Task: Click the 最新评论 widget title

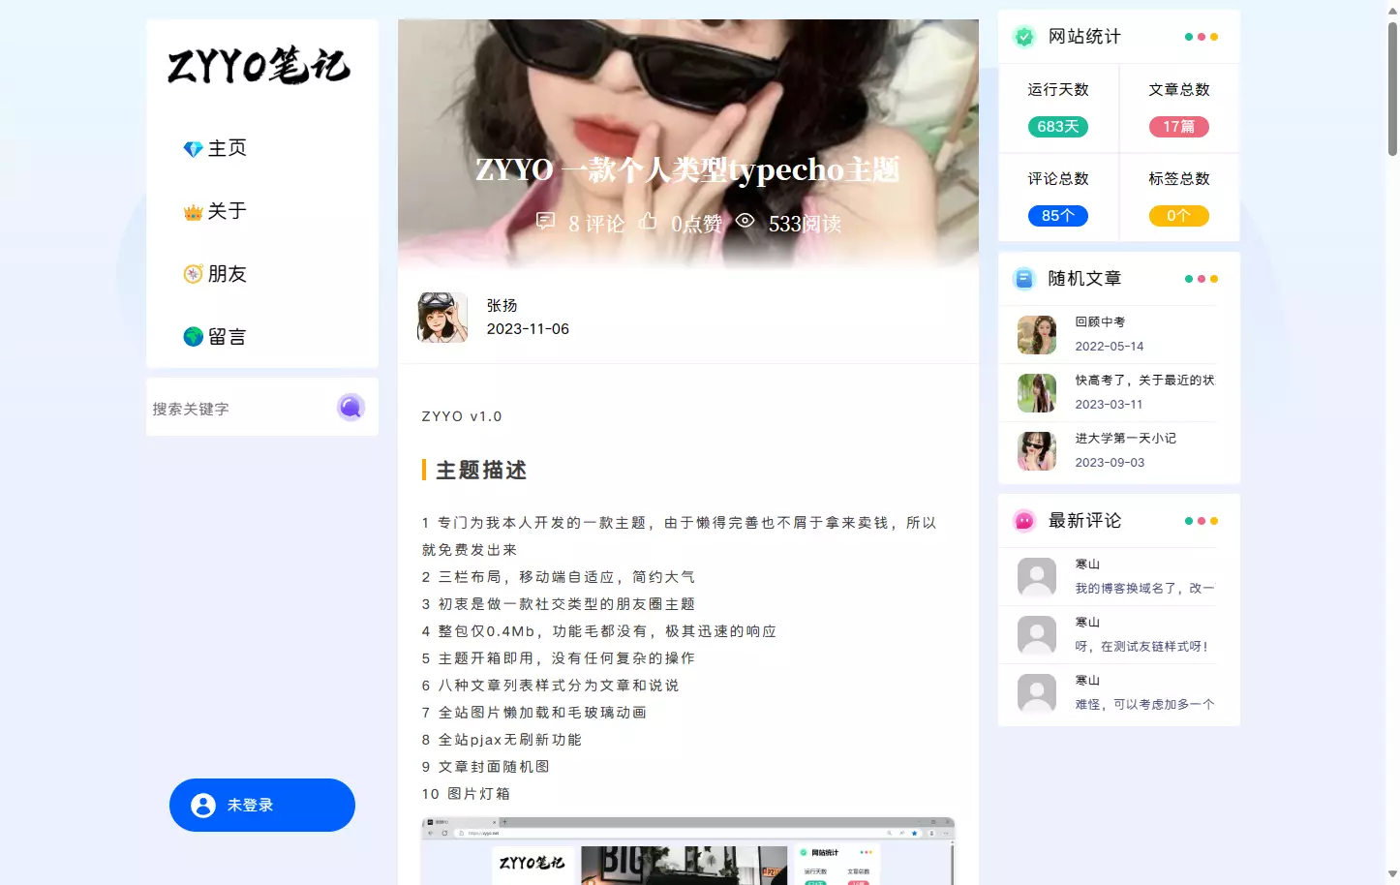Action: tap(1084, 521)
